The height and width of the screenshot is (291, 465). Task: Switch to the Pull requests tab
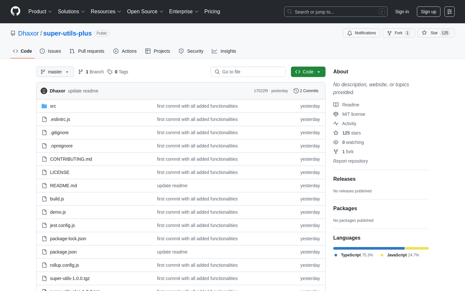[x=87, y=51]
